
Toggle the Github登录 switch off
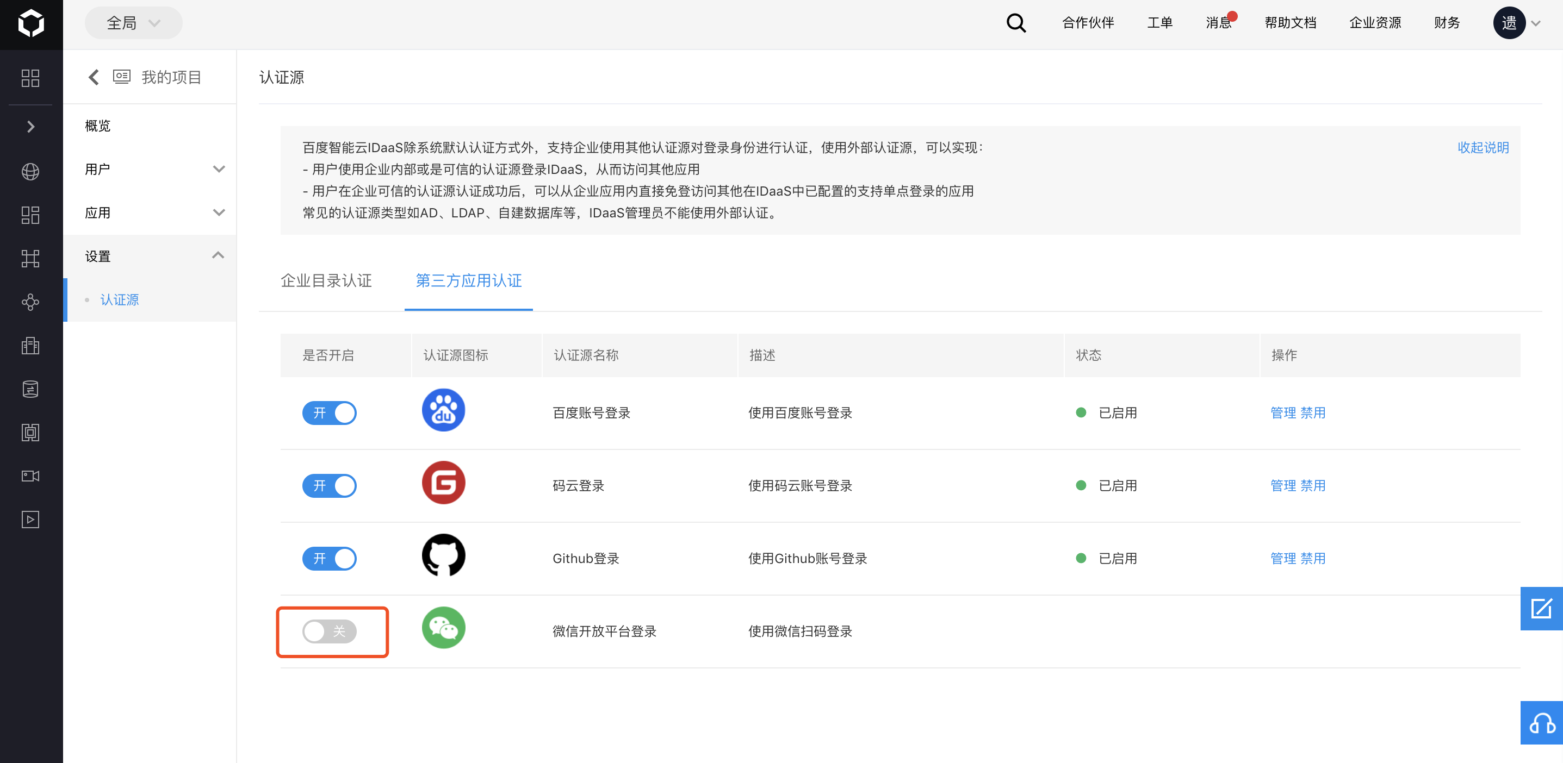[330, 559]
